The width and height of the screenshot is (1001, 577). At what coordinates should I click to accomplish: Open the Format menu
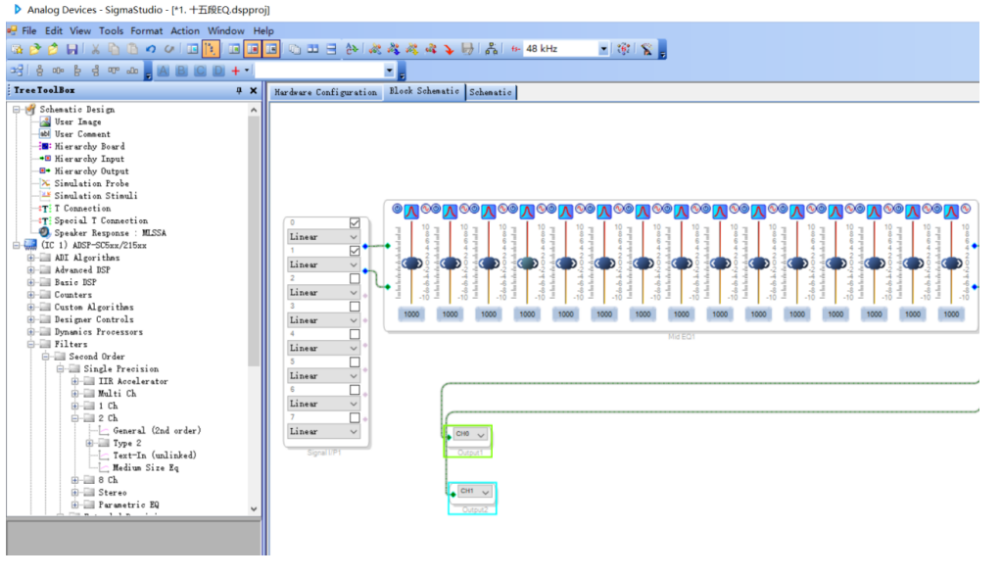[x=147, y=30]
